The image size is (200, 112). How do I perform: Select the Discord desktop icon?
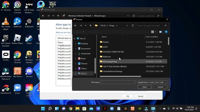(x=29, y=72)
